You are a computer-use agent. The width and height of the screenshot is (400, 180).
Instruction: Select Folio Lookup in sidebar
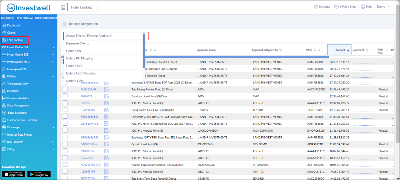point(15,40)
